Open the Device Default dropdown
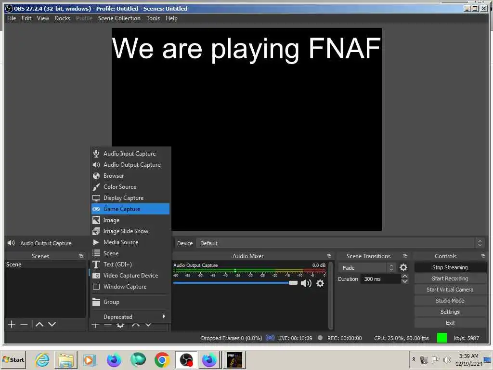This screenshot has height=370, width=493. 339,243
